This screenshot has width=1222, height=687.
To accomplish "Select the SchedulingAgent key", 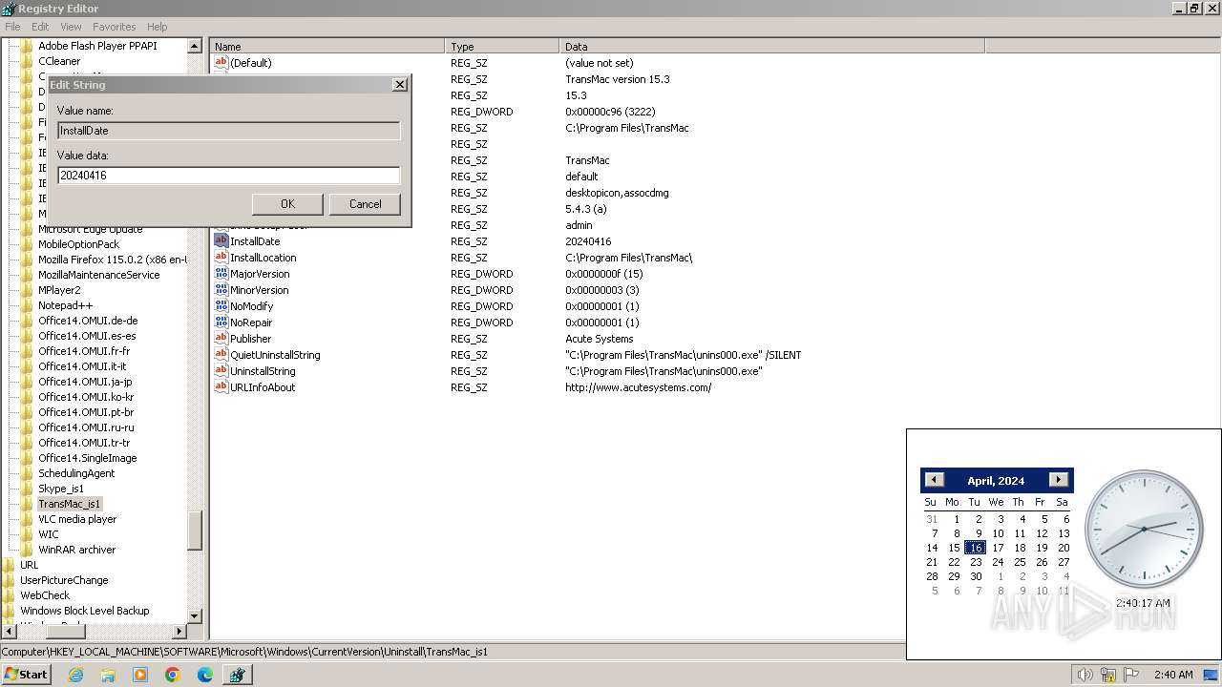I will [76, 473].
